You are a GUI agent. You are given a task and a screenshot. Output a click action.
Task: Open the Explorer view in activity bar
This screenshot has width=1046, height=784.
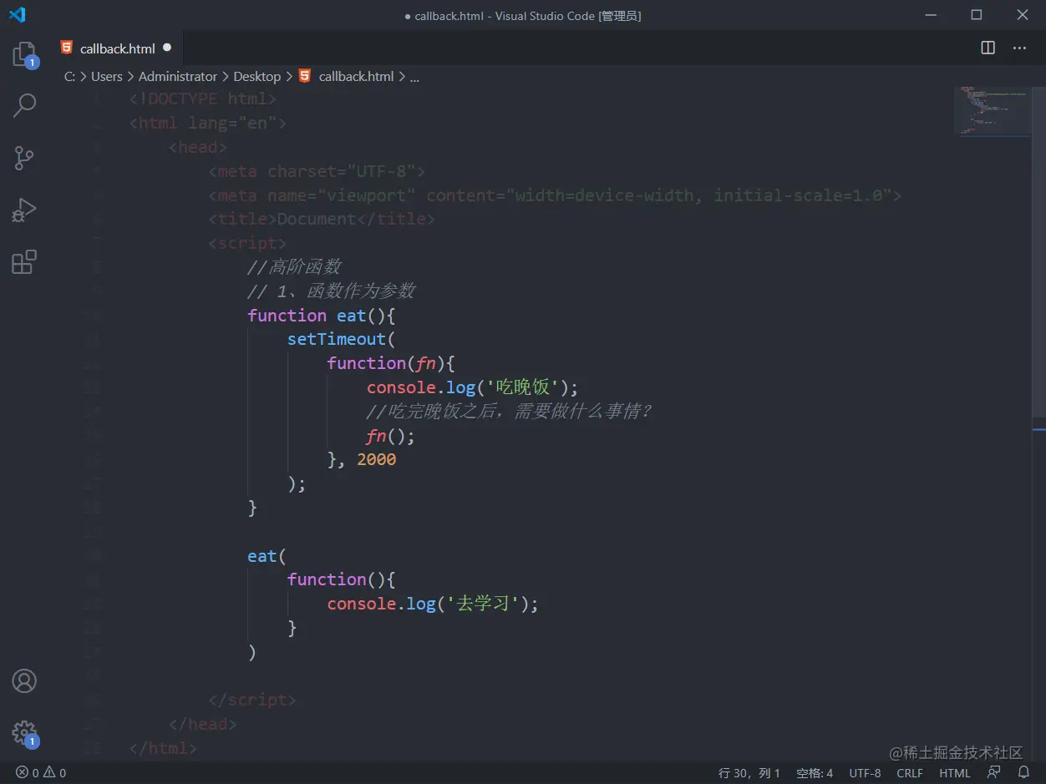click(x=24, y=55)
